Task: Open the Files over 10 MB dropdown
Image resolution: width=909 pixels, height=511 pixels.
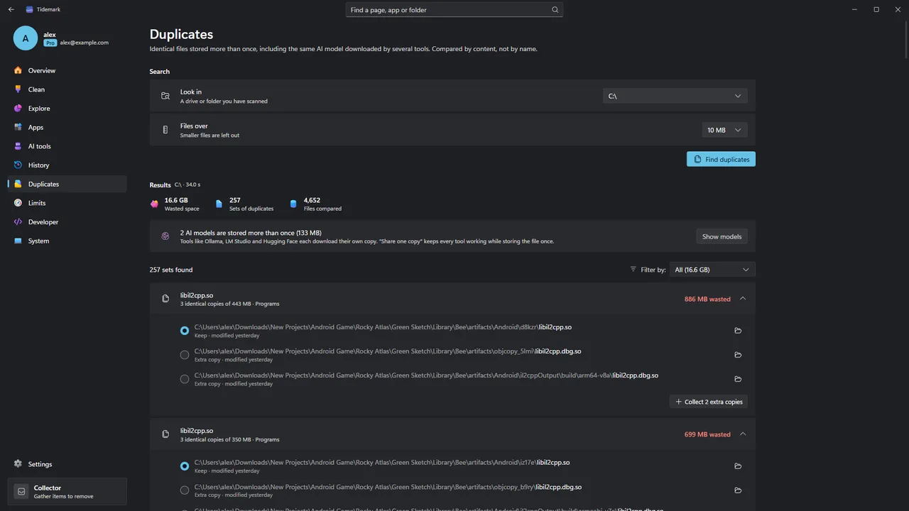Action: (x=724, y=130)
